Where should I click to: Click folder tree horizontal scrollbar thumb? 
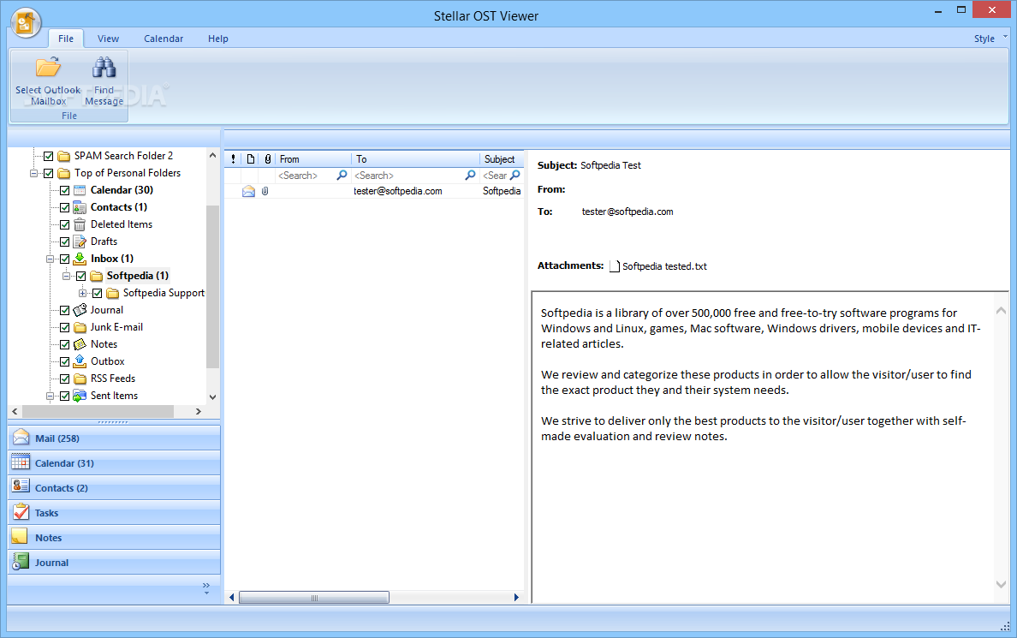pos(98,411)
